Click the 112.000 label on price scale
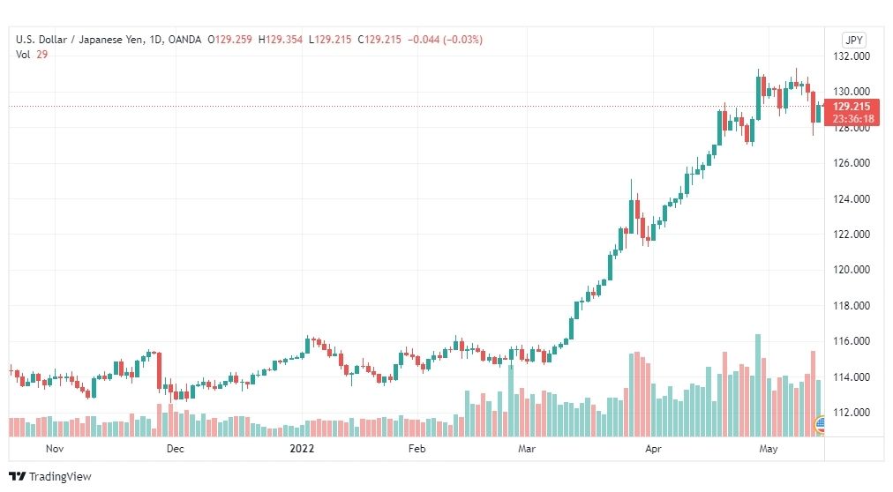 tap(852, 413)
